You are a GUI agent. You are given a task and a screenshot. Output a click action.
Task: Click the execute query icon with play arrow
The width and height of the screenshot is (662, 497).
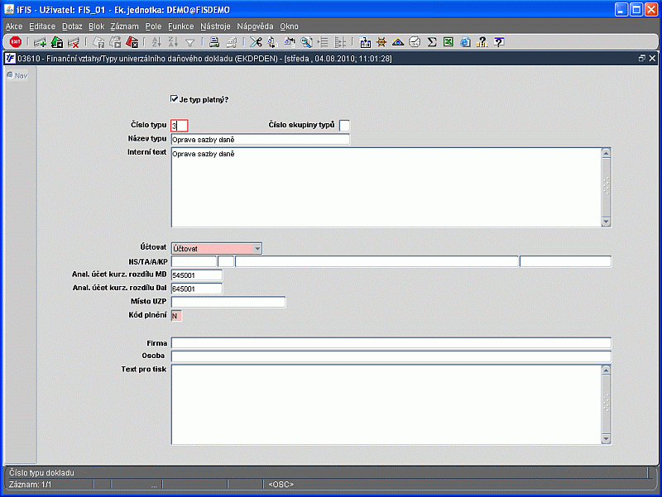point(115,42)
